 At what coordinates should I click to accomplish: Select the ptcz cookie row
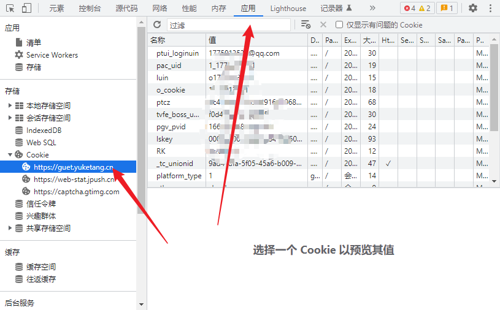click(x=318, y=102)
